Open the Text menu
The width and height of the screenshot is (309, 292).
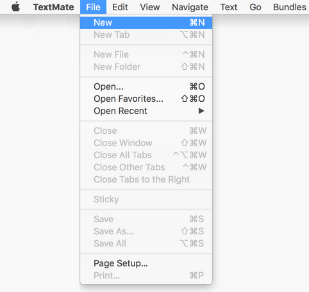pos(229,7)
